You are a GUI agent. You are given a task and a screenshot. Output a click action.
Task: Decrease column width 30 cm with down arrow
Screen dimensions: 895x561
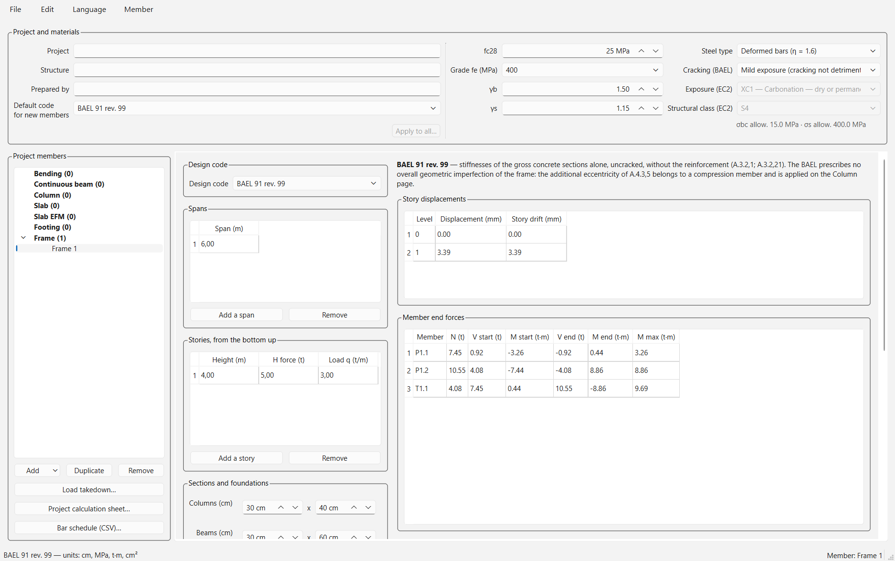pos(295,508)
